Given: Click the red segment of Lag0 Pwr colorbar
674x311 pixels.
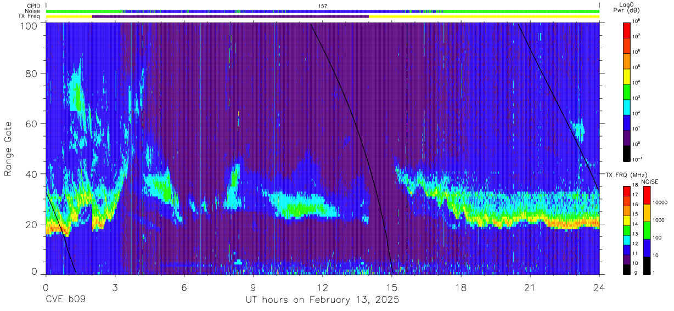Looking at the screenshot, I should tap(627, 29).
